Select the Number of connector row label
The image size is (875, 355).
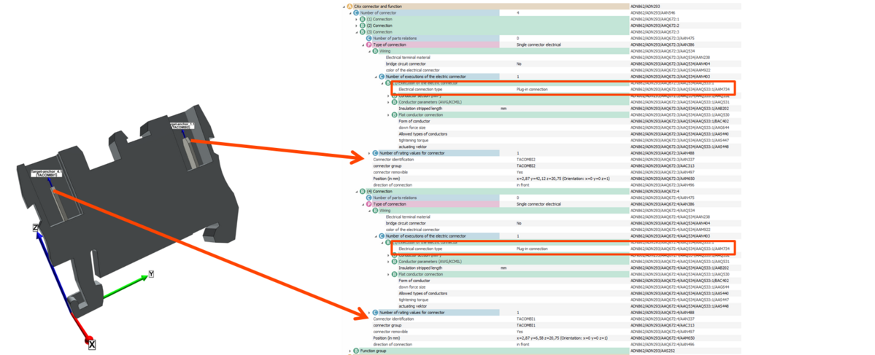click(x=379, y=13)
